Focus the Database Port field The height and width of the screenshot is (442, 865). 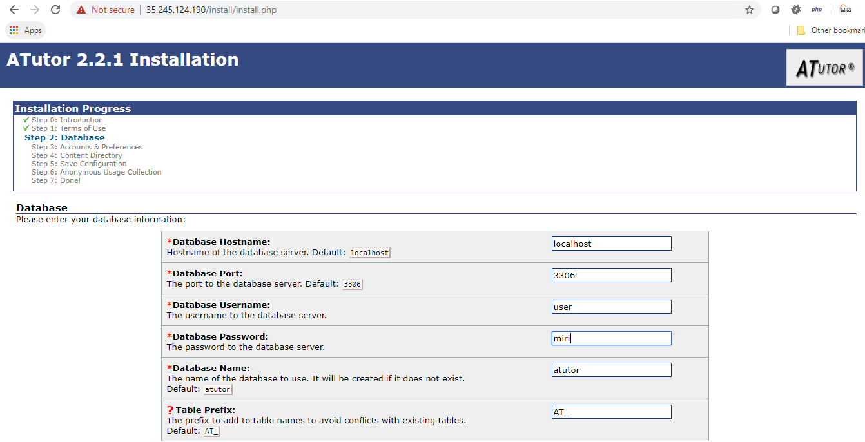coord(611,275)
